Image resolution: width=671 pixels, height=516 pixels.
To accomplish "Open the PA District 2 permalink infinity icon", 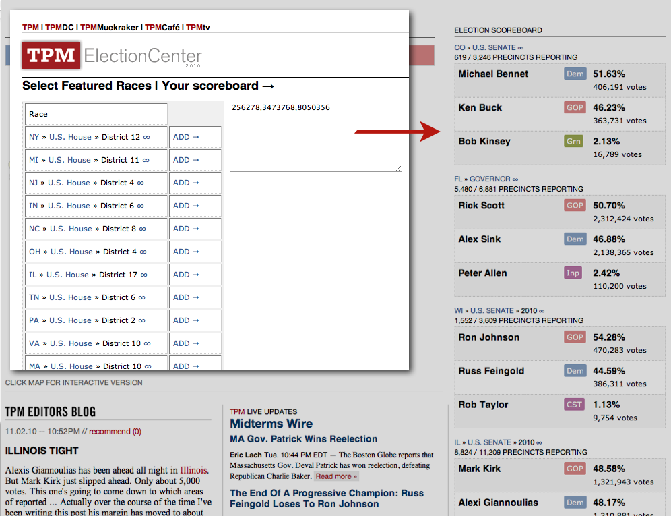I will tap(141, 320).
